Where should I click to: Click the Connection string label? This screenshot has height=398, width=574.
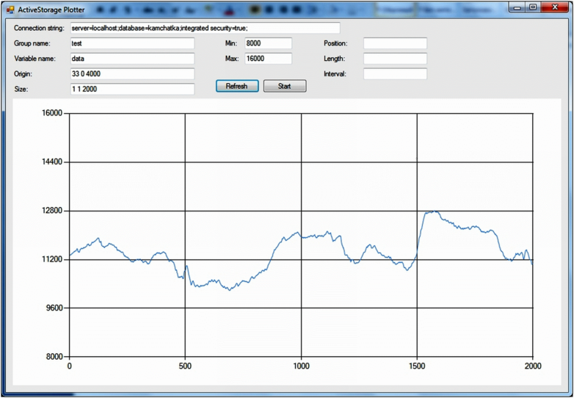pyautogui.click(x=39, y=28)
